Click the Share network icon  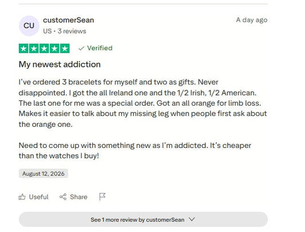pos(63,197)
